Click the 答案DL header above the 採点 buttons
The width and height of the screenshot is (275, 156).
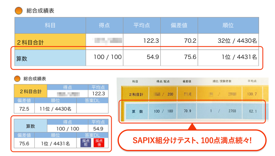coord(92,135)
